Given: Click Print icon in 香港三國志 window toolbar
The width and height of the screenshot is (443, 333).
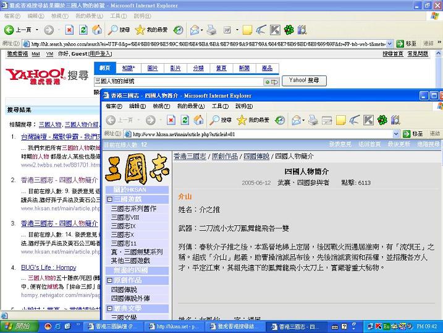Looking at the screenshot, I should coord(313,120).
